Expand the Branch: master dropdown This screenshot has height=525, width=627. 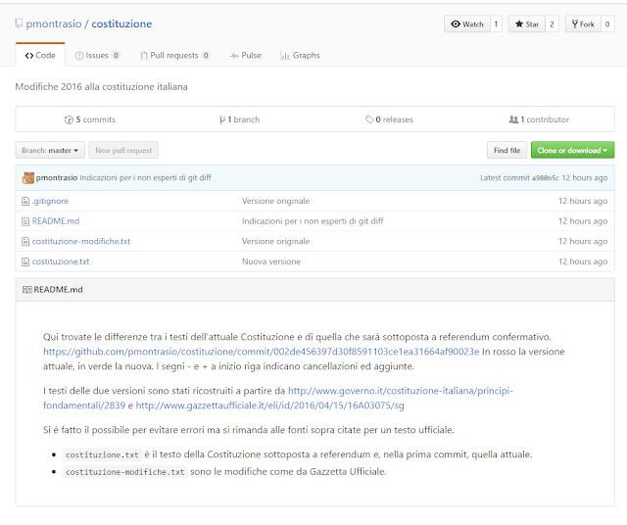(x=50, y=150)
